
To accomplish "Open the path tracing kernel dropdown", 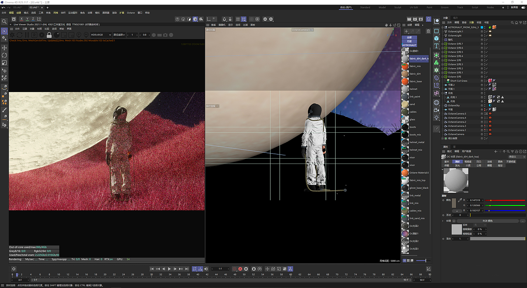I will [x=119, y=35].
